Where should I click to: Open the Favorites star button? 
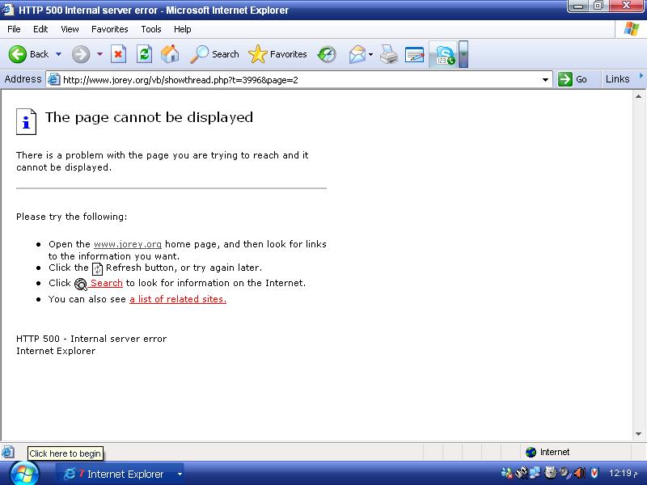pos(278,54)
